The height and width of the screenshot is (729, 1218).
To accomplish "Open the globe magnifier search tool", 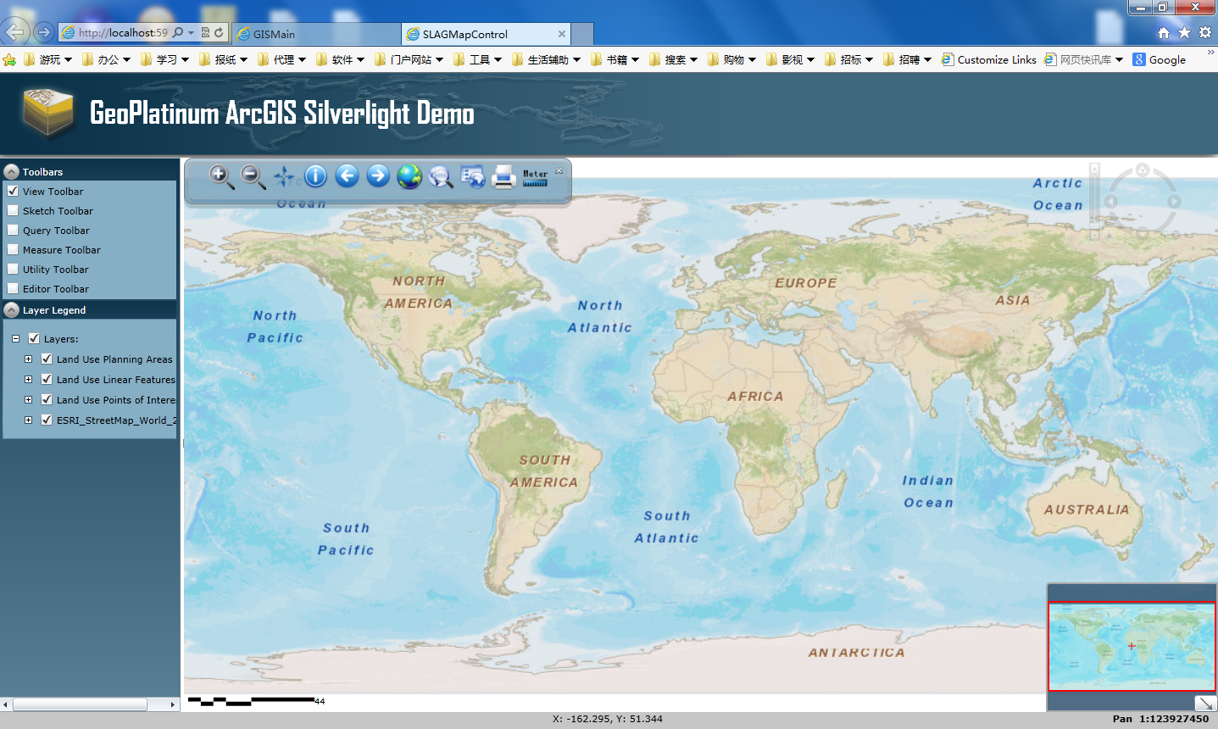I will 441,176.
